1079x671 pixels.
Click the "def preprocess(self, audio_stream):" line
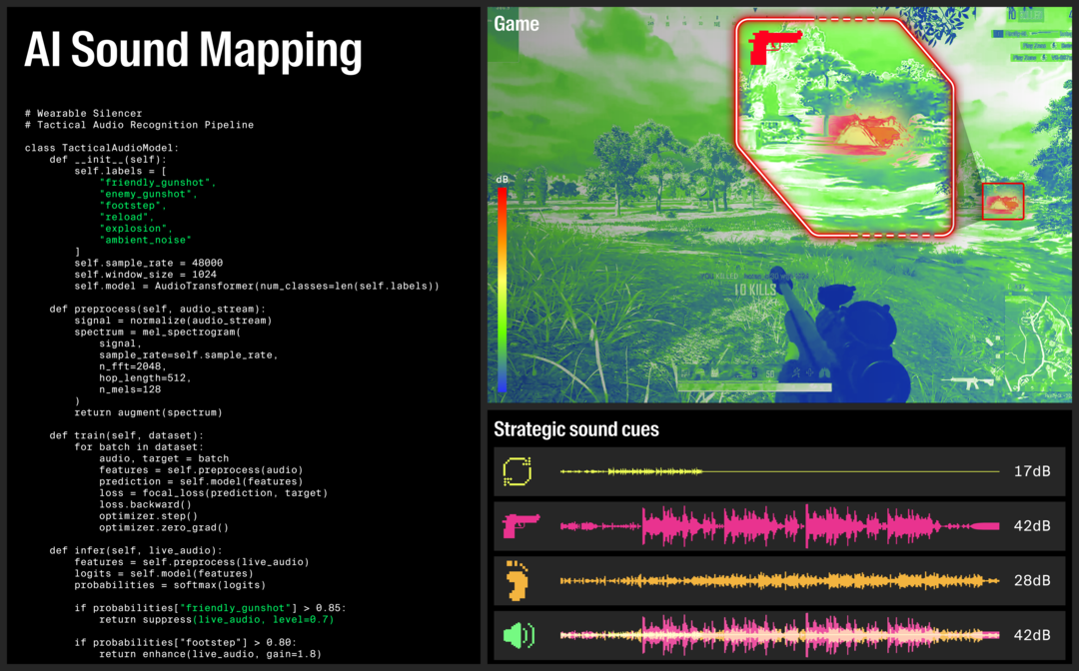(x=158, y=309)
